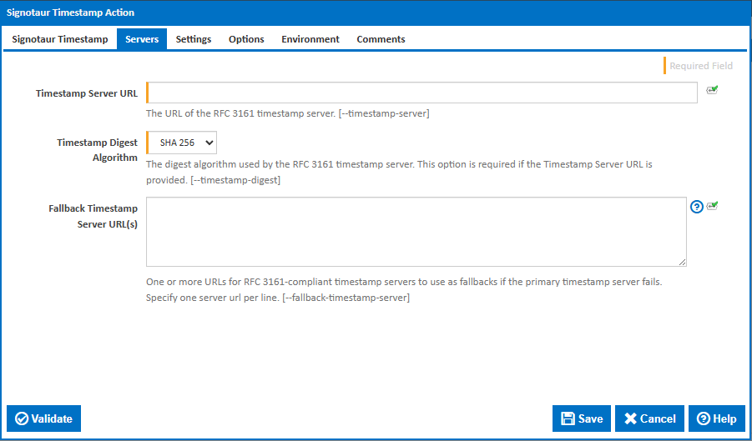Viewport: 752px width, 441px height.
Task: Open the Environment tab
Action: pyautogui.click(x=310, y=39)
